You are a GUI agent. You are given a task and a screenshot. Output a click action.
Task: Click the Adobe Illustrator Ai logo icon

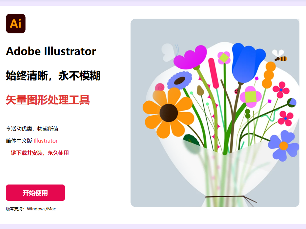[16, 23]
